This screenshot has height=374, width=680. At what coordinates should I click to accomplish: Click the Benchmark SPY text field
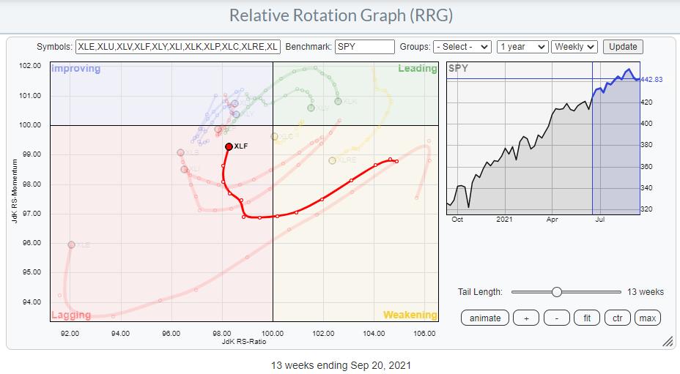364,46
